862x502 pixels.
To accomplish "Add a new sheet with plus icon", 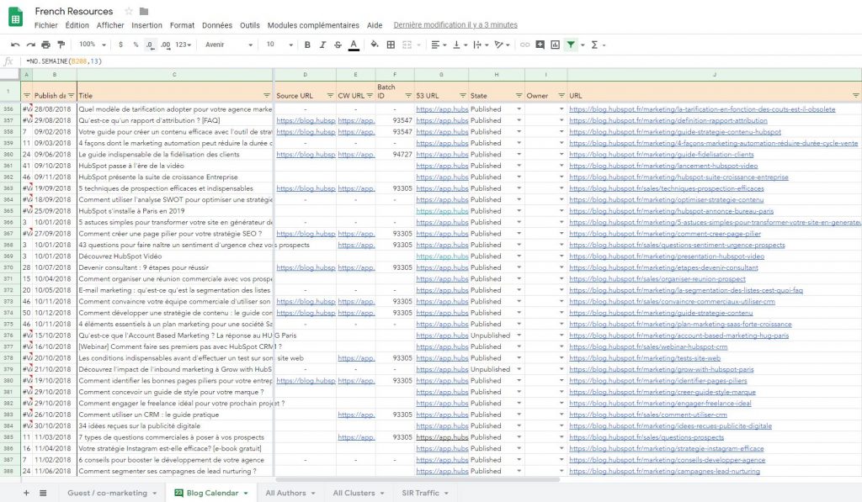I will (26, 492).
